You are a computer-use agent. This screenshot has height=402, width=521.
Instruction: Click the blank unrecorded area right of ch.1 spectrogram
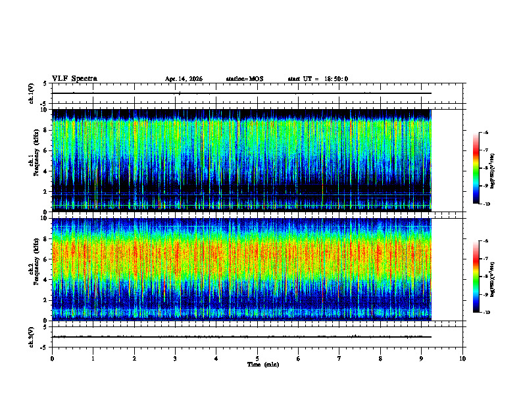(x=447, y=160)
